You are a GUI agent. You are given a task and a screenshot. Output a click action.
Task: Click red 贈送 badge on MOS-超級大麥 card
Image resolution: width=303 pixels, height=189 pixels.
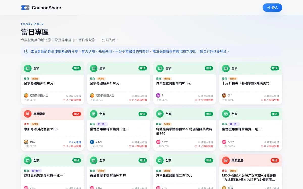pyautogui.click(x=275, y=160)
